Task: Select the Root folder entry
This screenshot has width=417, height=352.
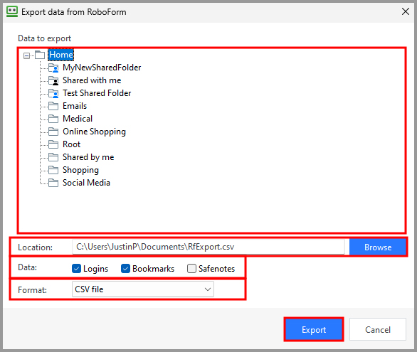Action: (x=71, y=144)
